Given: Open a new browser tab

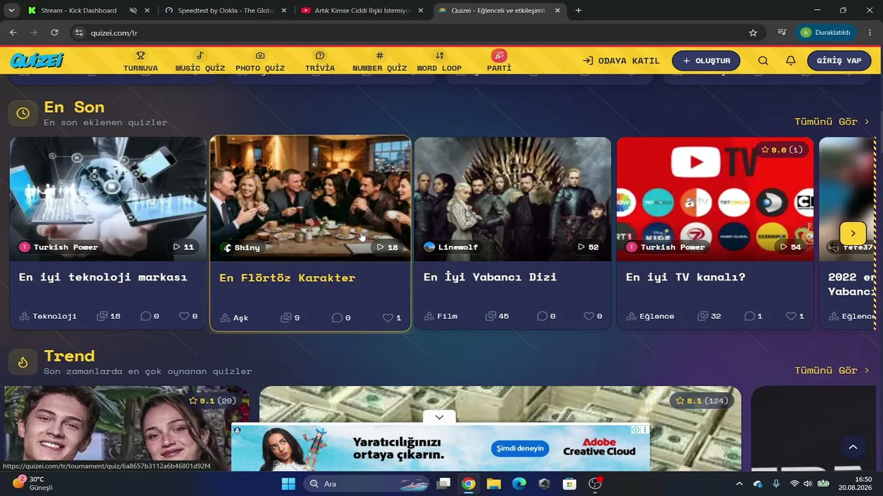Looking at the screenshot, I should pyautogui.click(x=578, y=10).
